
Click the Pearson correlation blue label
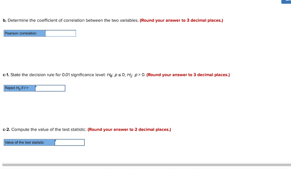point(24,33)
